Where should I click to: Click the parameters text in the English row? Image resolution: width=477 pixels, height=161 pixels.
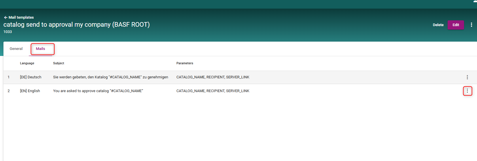(x=213, y=91)
